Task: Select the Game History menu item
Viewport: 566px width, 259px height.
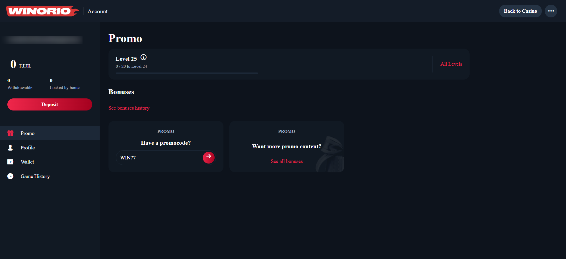Action: (50, 176)
